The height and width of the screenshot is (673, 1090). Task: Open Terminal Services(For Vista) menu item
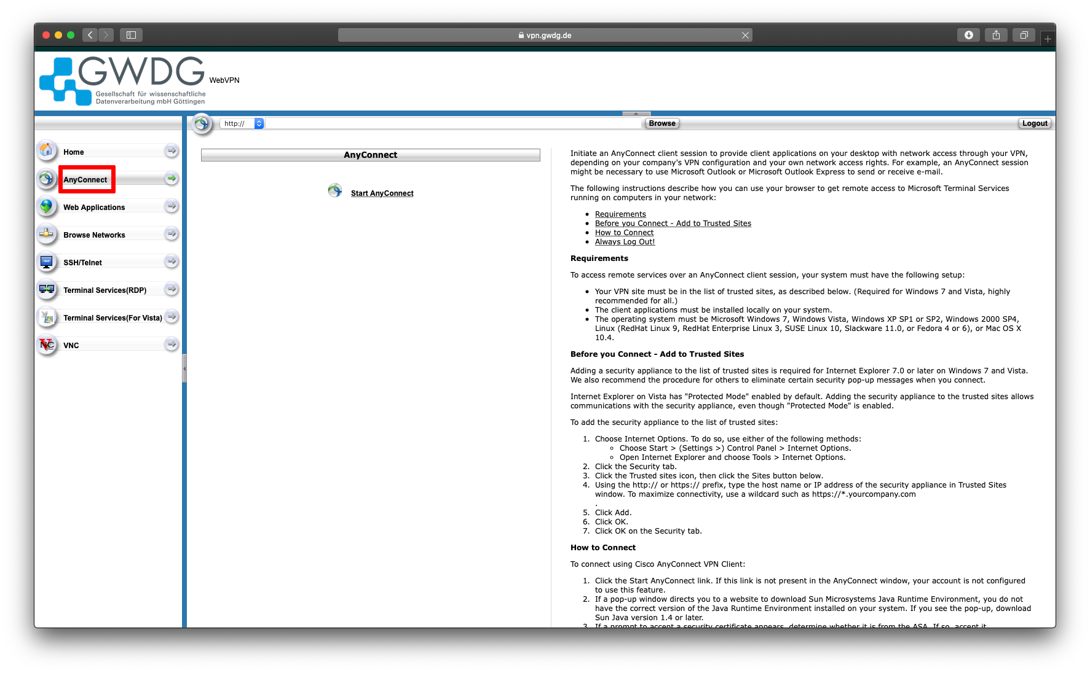(113, 318)
